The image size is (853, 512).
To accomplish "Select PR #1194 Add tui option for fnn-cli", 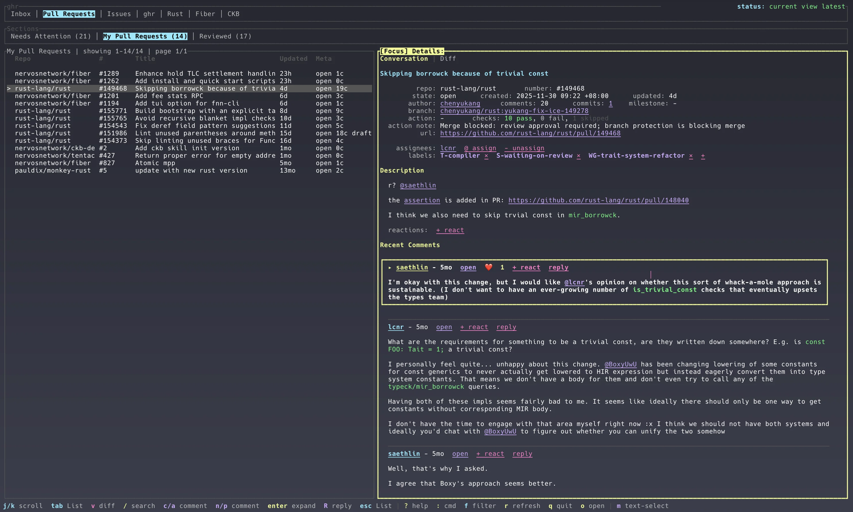I will (189, 103).
